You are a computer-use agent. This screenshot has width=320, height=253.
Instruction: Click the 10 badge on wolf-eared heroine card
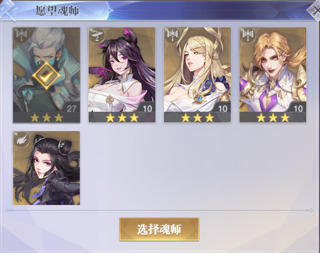click(147, 109)
